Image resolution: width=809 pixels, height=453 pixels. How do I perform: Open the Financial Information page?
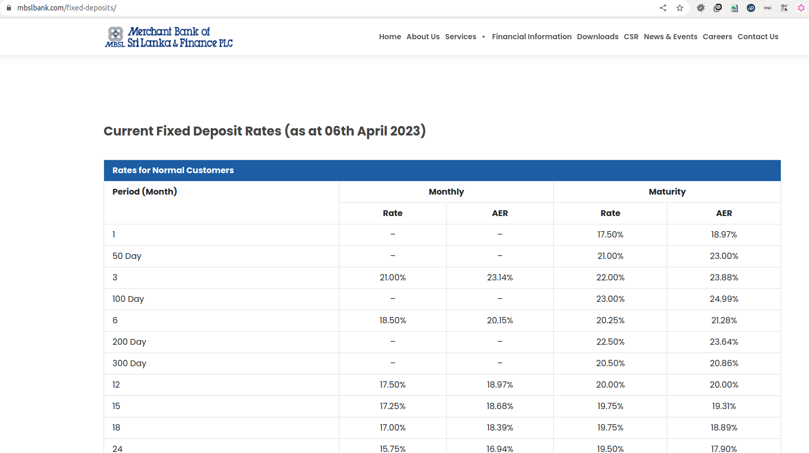(x=532, y=37)
